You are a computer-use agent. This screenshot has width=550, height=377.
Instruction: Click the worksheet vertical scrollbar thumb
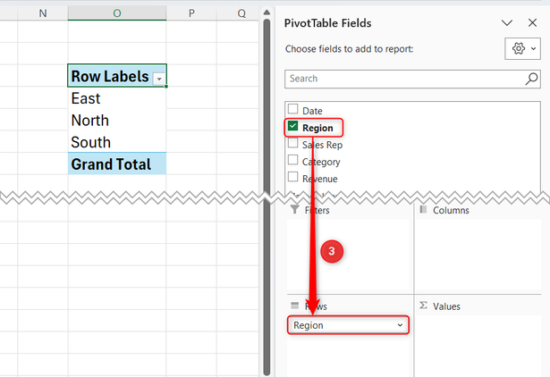tap(267, 197)
